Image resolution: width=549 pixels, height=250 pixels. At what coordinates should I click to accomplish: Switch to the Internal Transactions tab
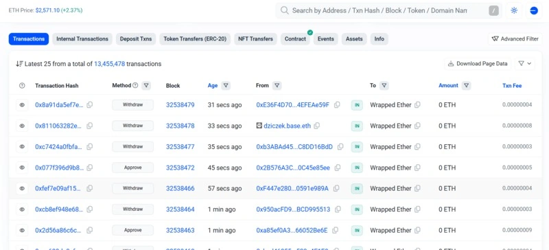pos(82,39)
